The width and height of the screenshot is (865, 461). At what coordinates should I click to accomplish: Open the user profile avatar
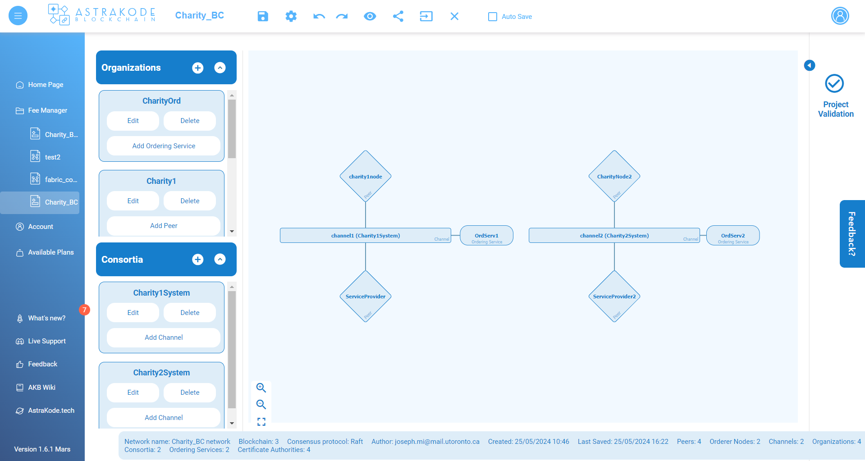840,16
